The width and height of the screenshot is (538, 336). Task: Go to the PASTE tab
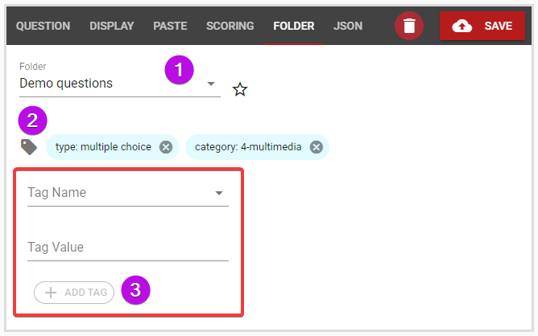(170, 26)
